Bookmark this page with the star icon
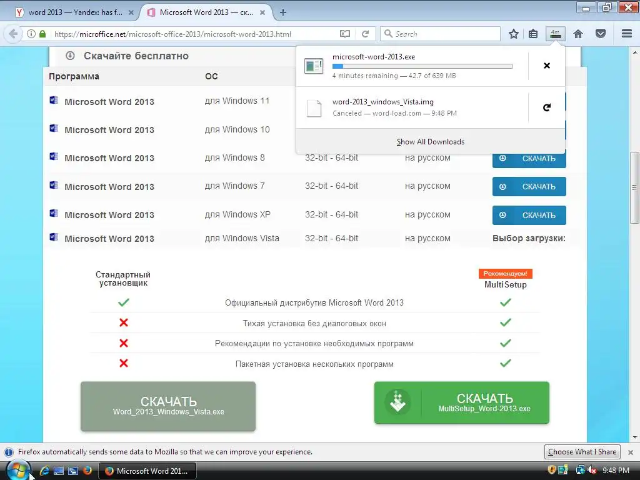Viewport: 640px width, 480px height. pyautogui.click(x=514, y=34)
